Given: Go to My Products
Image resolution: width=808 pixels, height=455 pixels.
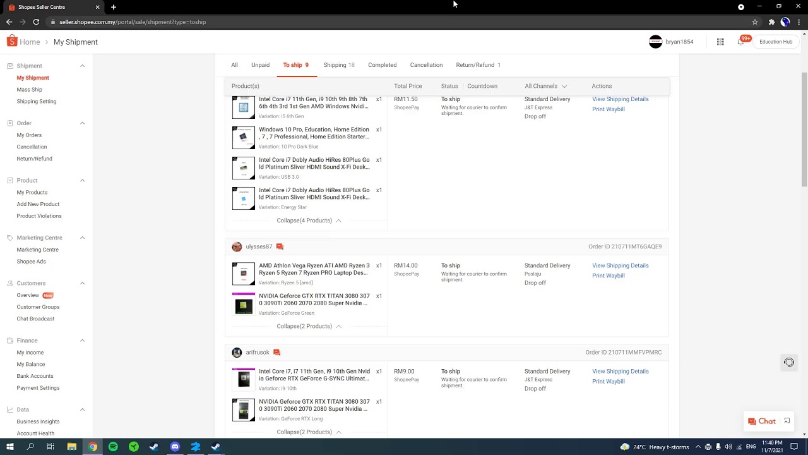Looking at the screenshot, I should [32, 192].
